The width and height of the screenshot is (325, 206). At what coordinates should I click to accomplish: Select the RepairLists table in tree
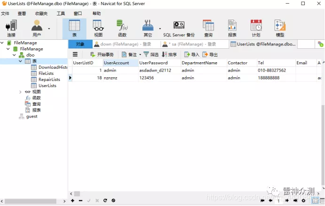tap(46, 80)
